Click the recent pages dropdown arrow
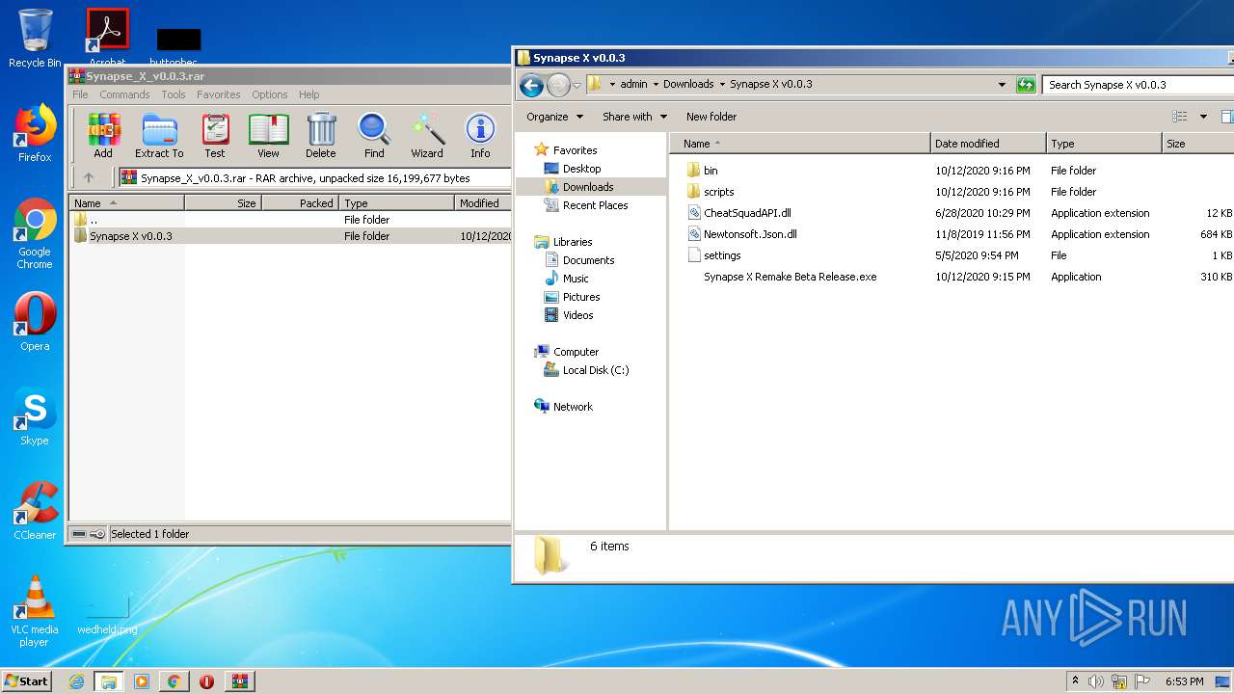This screenshot has width=1234, height=694. click(577, 86)
